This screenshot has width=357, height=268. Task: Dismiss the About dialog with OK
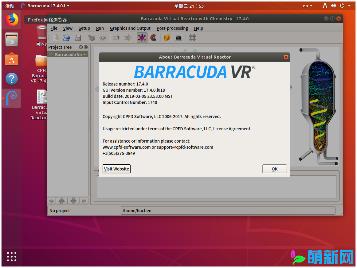click(x=274, y=169)
